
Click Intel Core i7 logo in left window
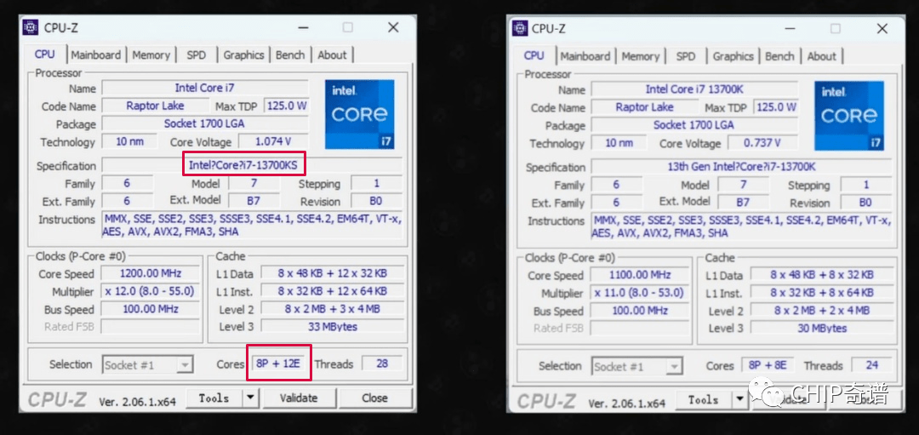pyautogui.click(x=360, y=114)
